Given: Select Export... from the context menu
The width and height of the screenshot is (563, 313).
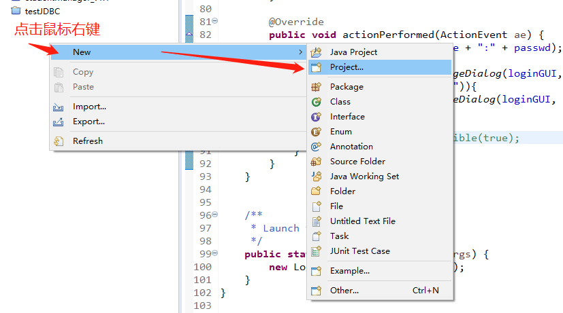Looking at the screenshot, I should (178, 122).
